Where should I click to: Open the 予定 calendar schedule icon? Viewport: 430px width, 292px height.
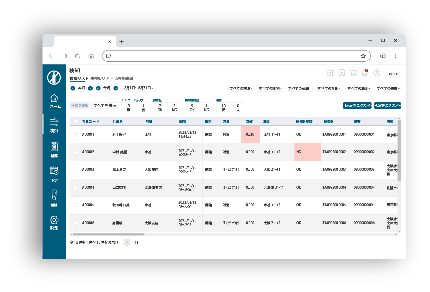(x=55, y=173)
